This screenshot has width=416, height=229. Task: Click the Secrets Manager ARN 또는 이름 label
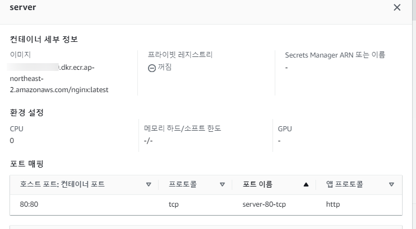[335, 55]
